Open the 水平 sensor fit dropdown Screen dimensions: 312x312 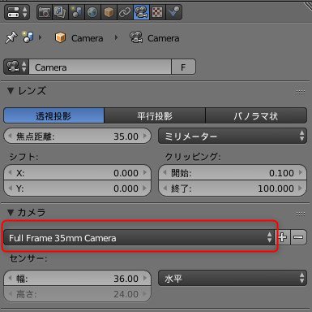(x=233, y=278)
